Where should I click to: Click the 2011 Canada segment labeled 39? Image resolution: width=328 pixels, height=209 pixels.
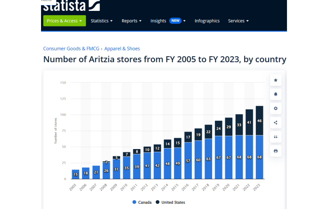[137, 167]
